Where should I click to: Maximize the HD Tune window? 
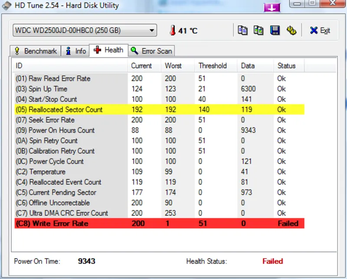pyautogui.click(x=312, y=4)
